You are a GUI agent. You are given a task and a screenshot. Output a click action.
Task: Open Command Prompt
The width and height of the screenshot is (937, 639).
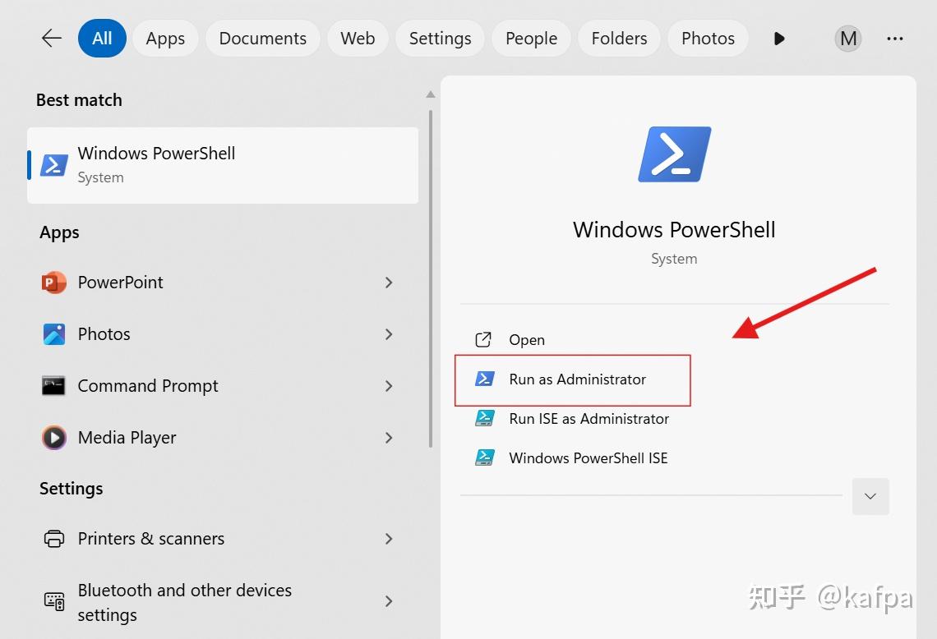(x=148, y=385)
